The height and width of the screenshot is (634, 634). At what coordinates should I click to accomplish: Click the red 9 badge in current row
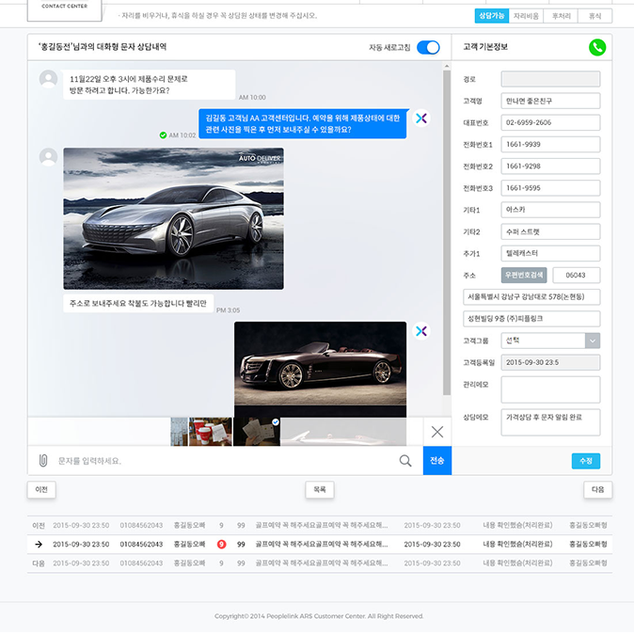point(221,544)
